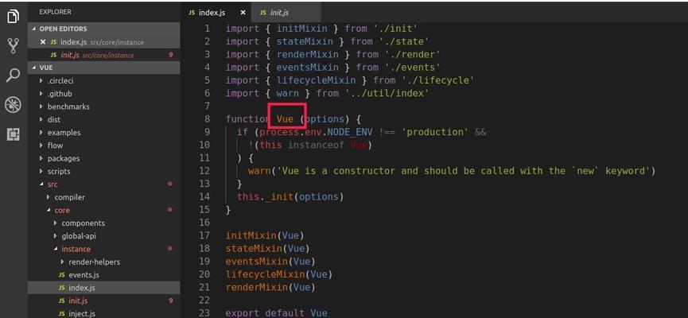Screen dimensions: 688x318
Task: Expand the .circleci folder
Action: [60, 81]
